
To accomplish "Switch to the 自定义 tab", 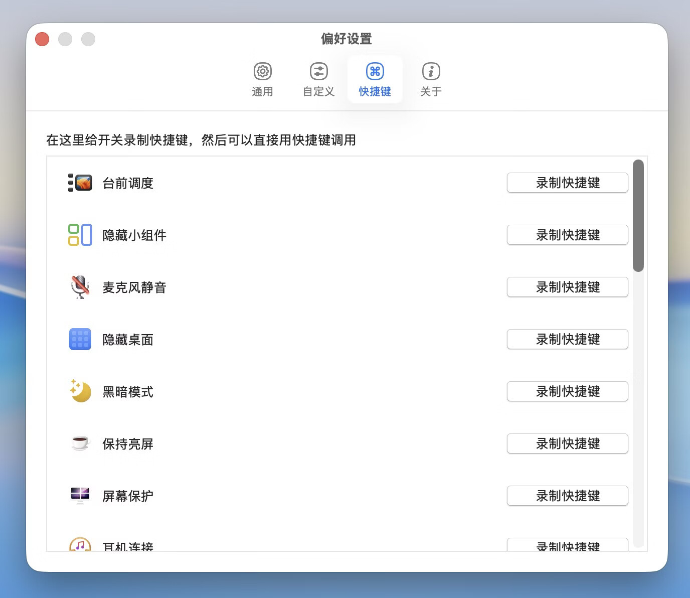I will (318, 79).
